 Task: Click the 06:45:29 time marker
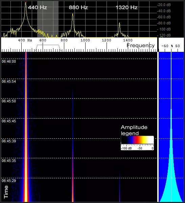pos(9,181)
